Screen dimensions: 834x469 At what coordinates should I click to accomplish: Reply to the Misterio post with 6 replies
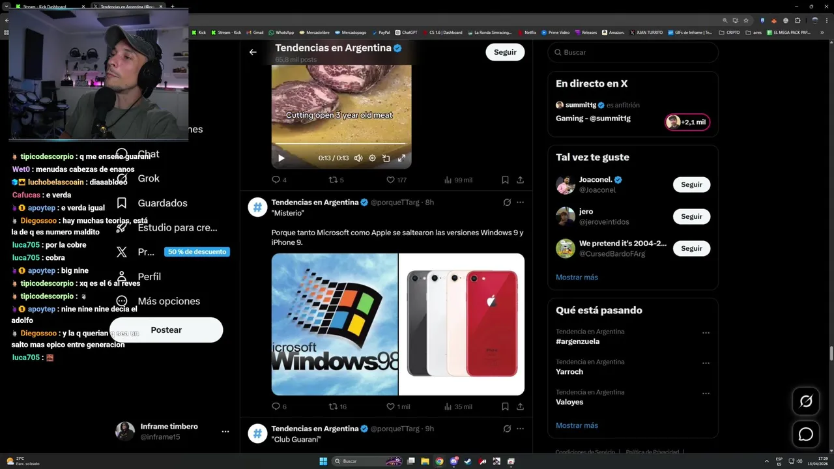[279, 406]
